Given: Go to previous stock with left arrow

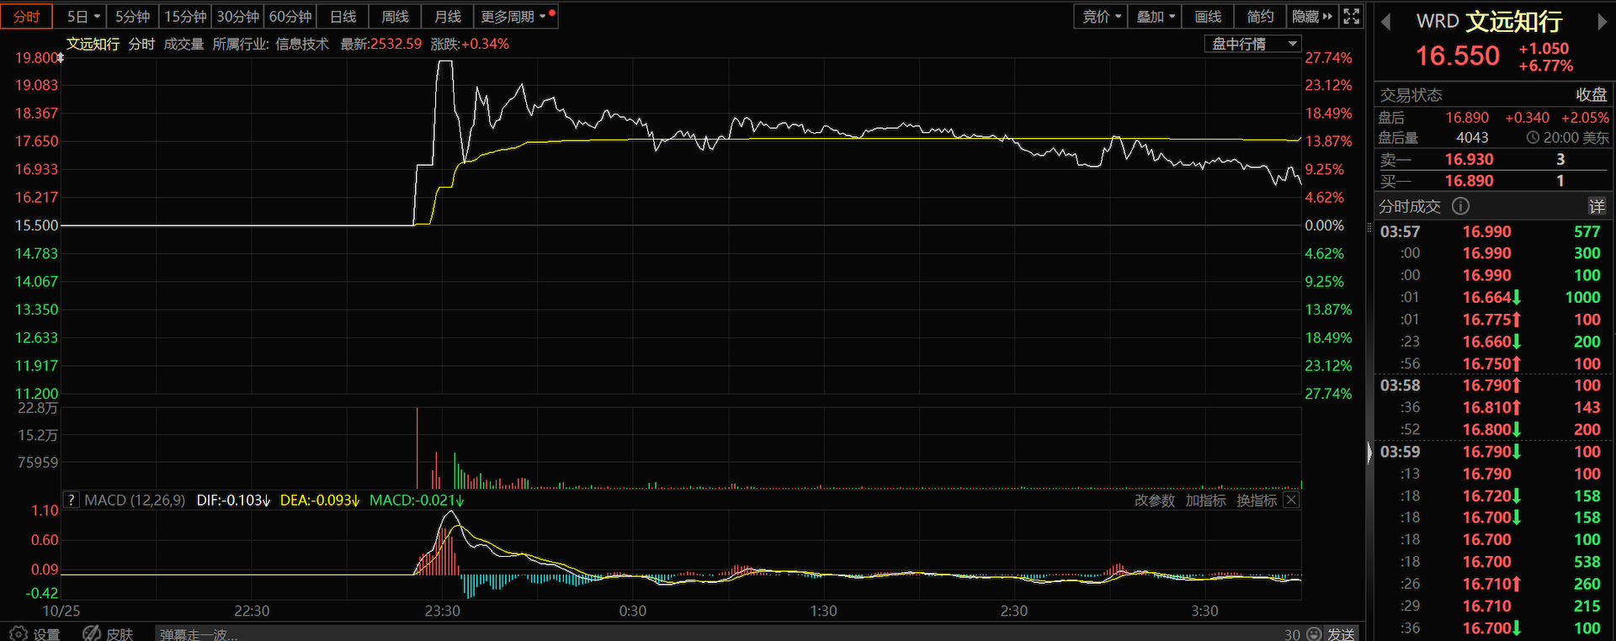Looking at the screenshot, I should (x=1385, y=22).
